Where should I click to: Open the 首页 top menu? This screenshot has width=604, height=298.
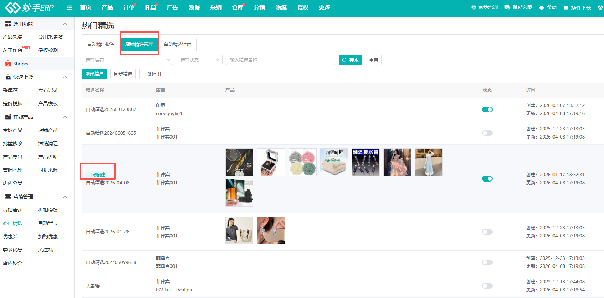pyautogui.click(x=86, y=7)
